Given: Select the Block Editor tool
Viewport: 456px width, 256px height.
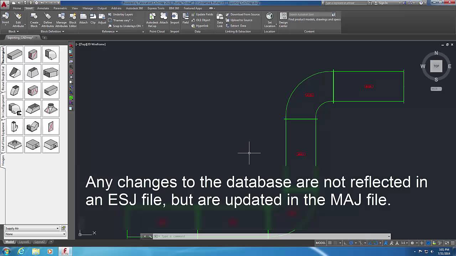Looking at the screenshot, I should tap(73, 20).
